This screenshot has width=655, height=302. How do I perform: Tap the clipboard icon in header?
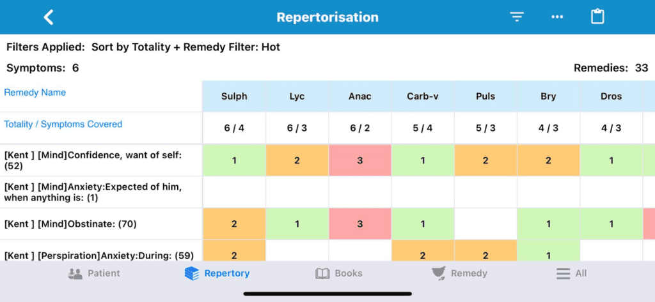(597, 17)
